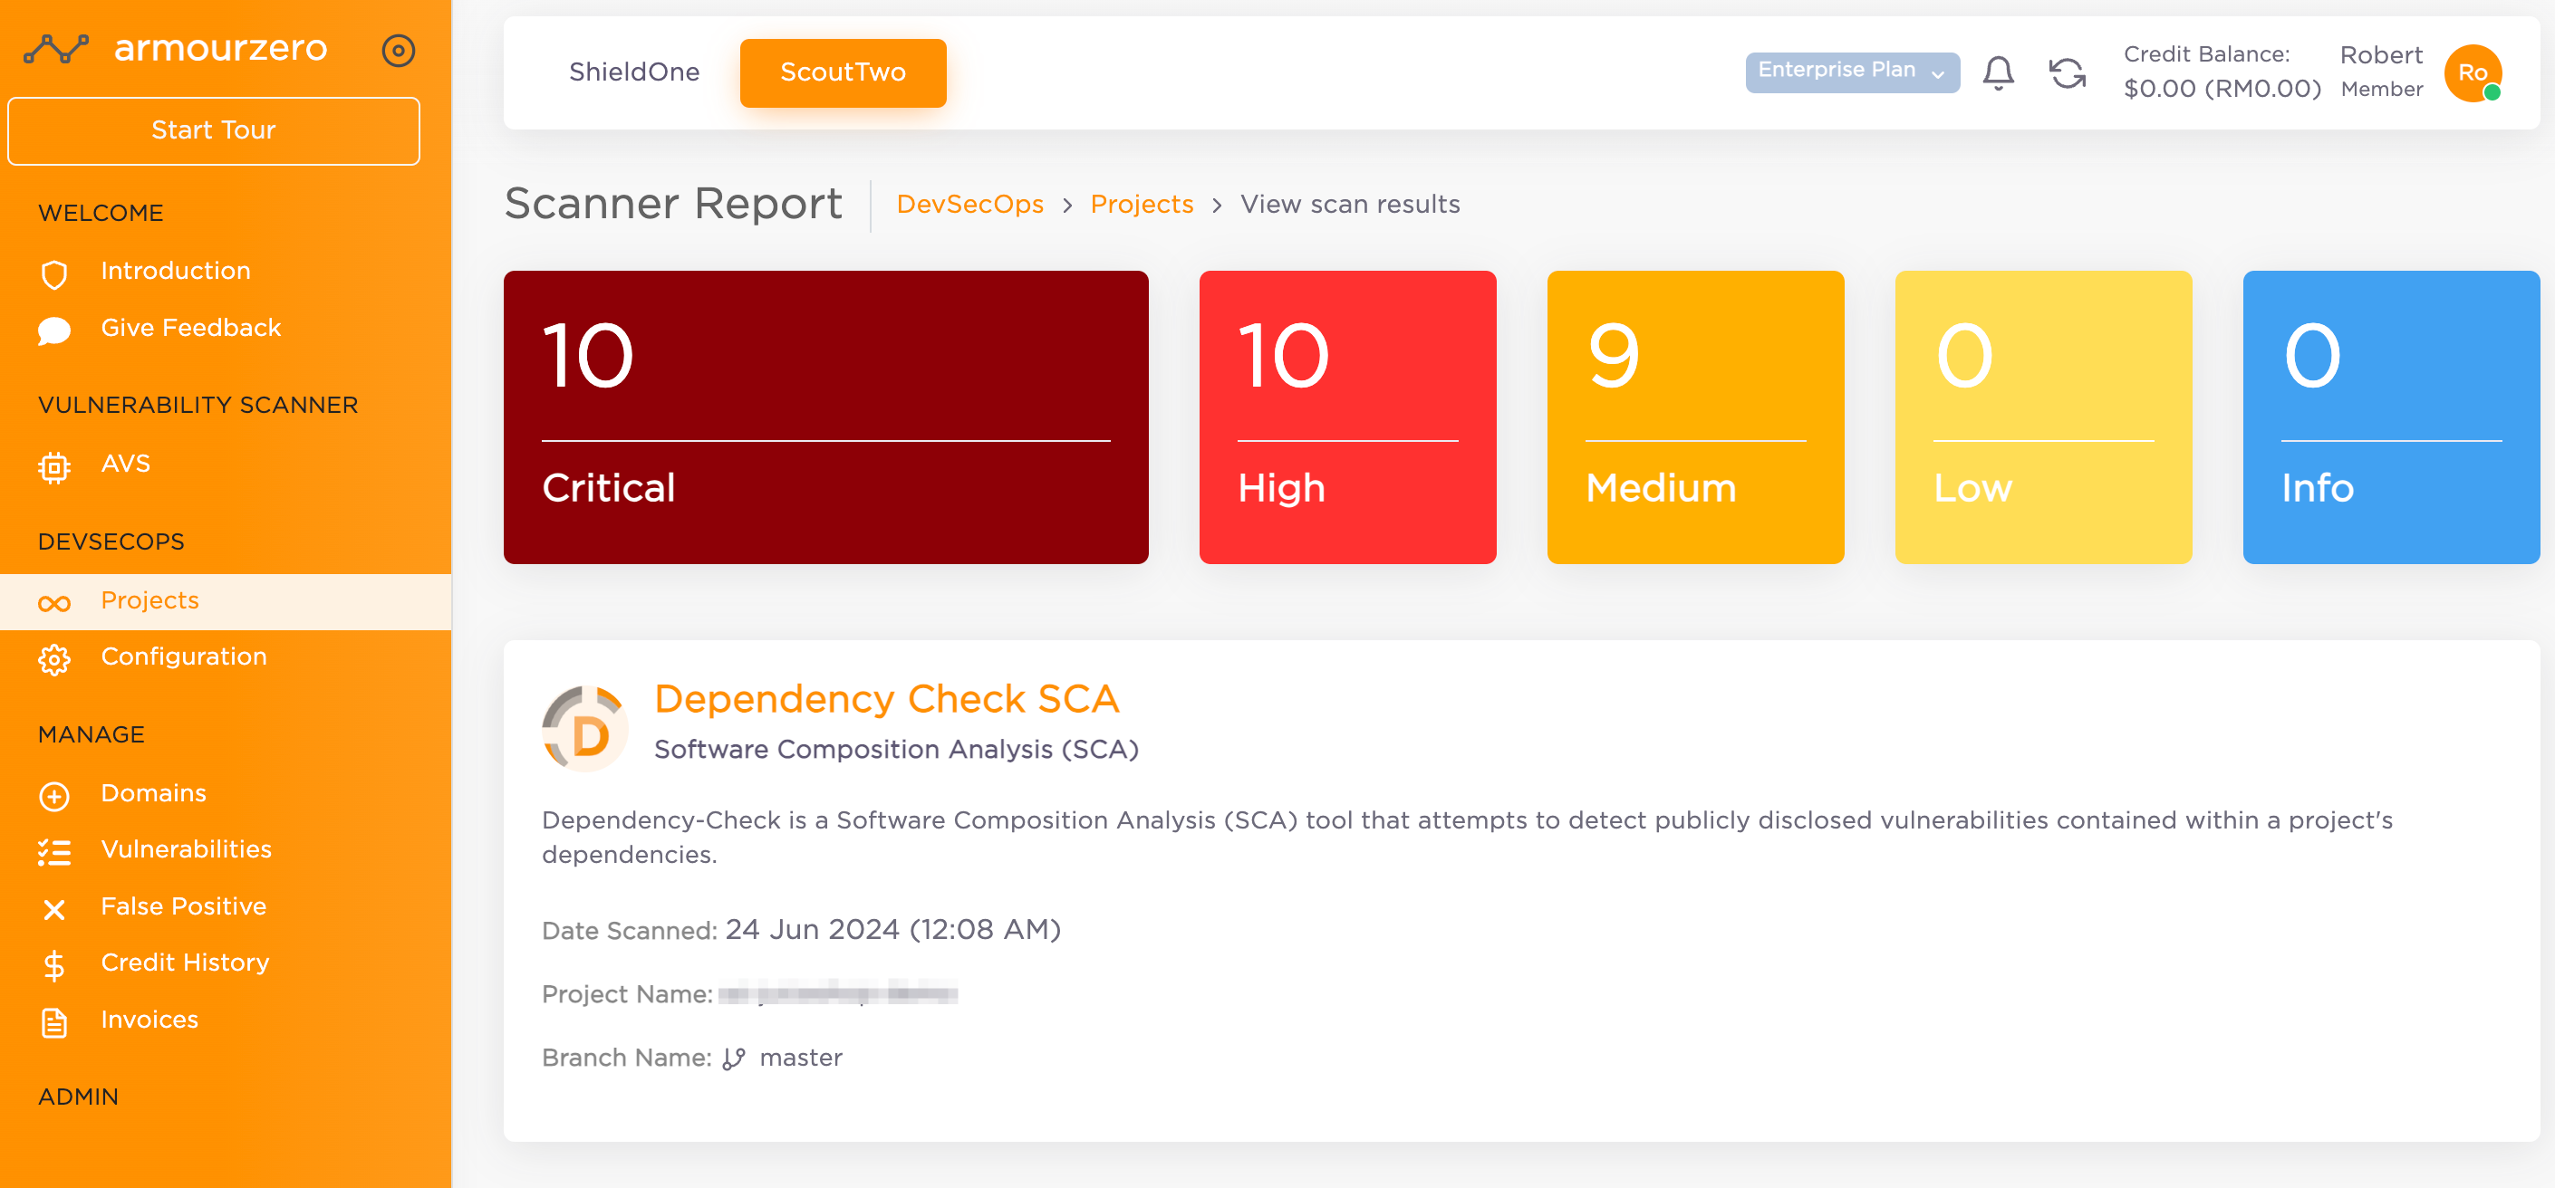Click the Vulnerabilities checklist icon
This screenshot has height=1188, width=2555.
point(54,852)
